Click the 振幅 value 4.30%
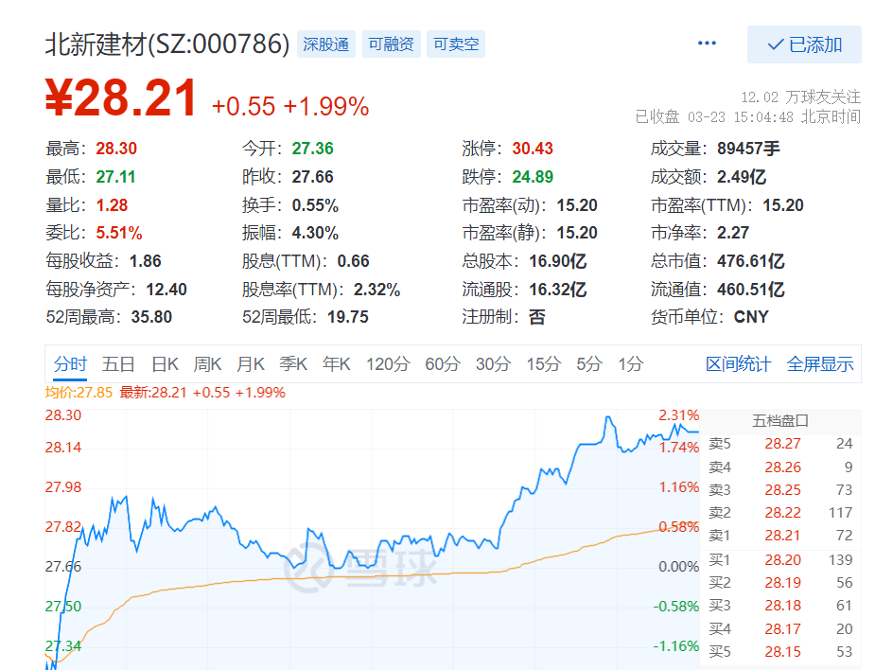 (x=315, y=233)
